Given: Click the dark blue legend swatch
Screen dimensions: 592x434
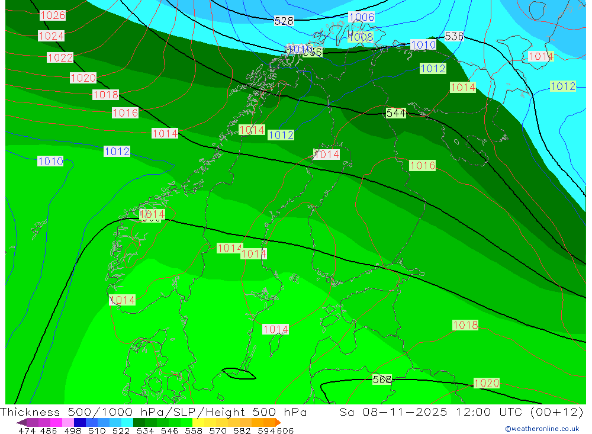Looking at the screenshot, I should (80, 422).
